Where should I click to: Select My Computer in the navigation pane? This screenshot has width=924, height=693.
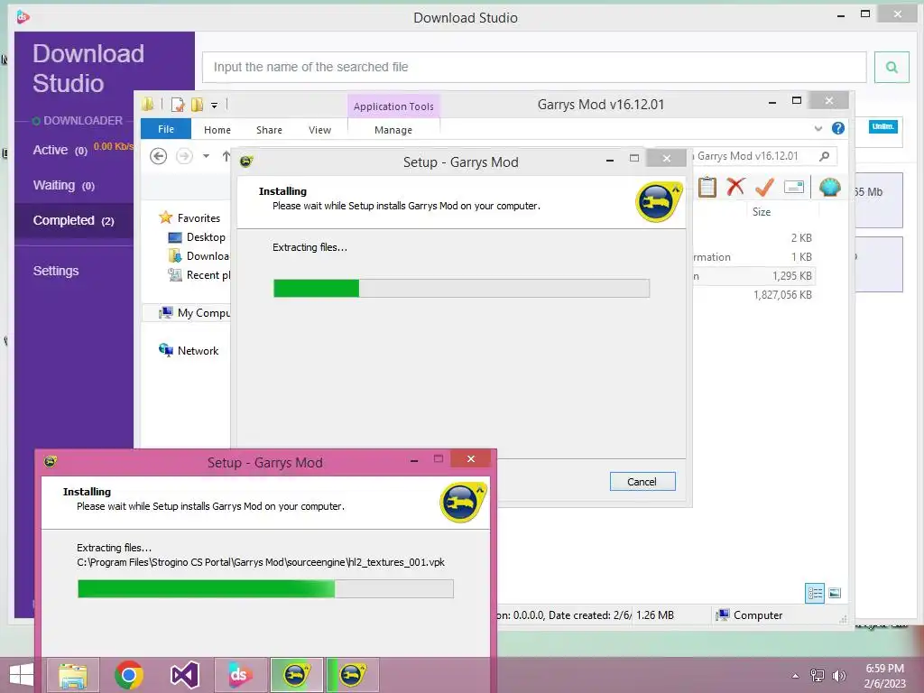tap(194, 313)
